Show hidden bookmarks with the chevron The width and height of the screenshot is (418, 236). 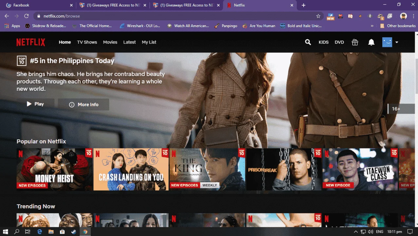[x=372, y=26]
